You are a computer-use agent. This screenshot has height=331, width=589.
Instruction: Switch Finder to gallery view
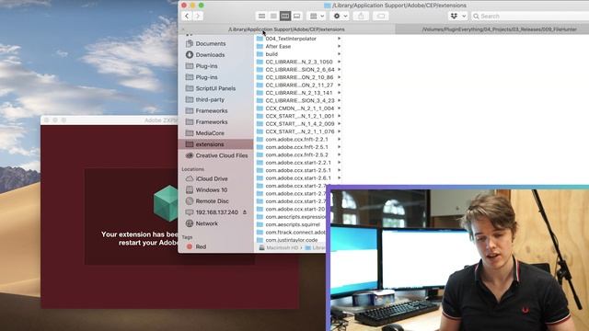[296, 17]
